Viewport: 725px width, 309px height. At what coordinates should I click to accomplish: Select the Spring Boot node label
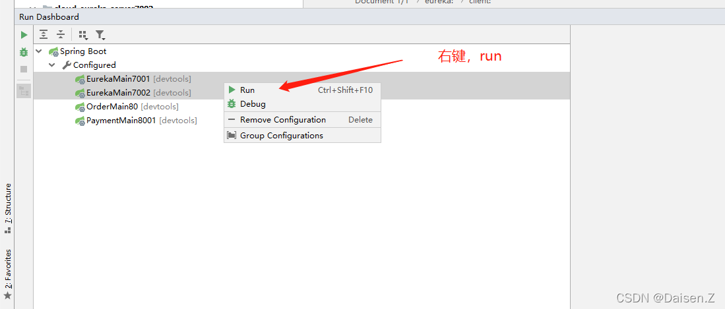(83, 51)
